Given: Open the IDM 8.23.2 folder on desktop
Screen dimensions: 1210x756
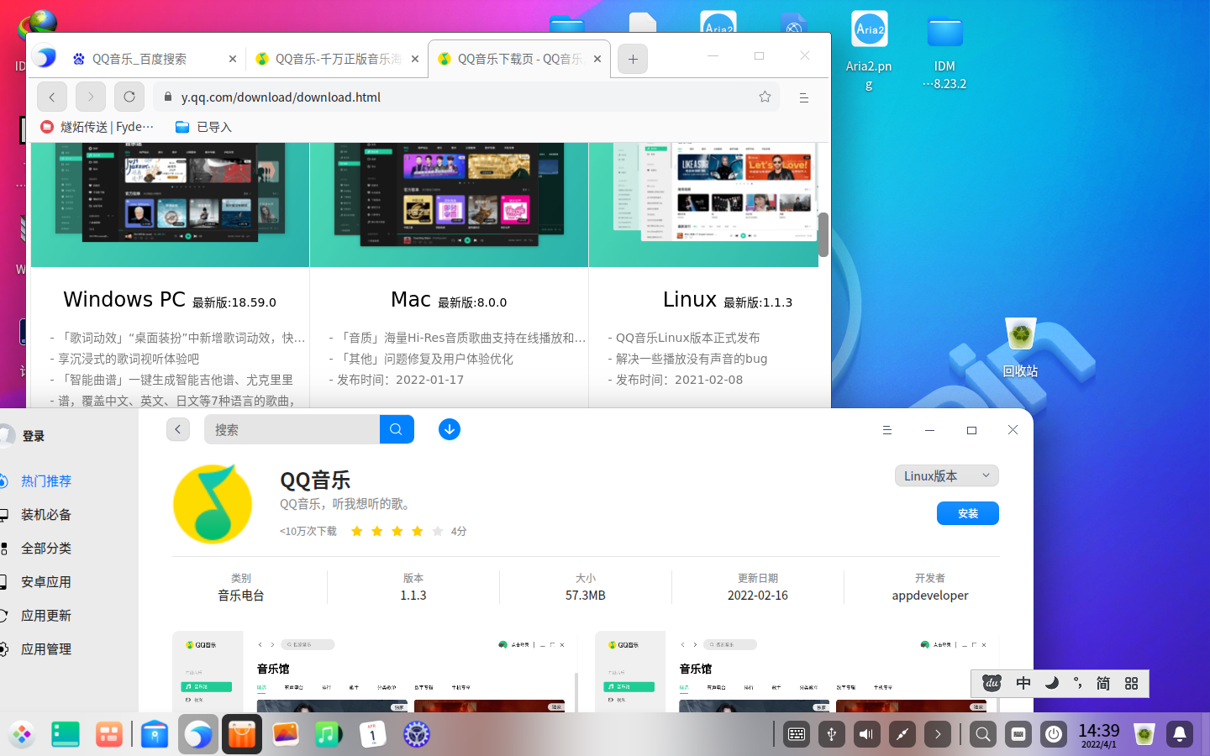Looking at the screenshot, I should [x=944, y=50].
